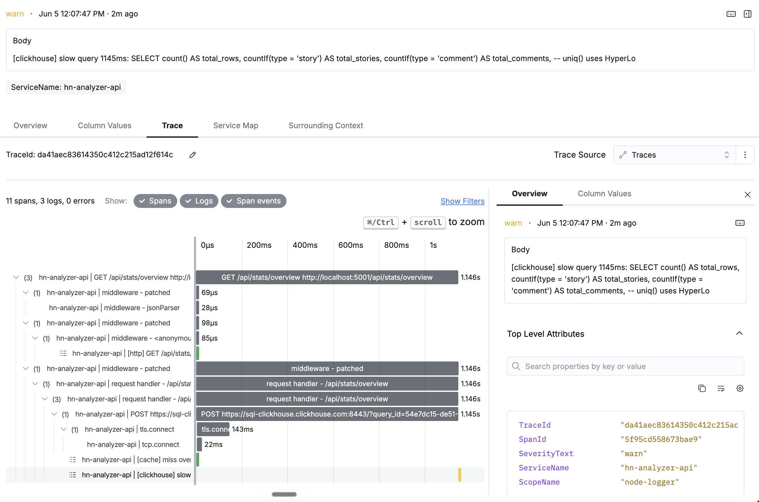Open the Surrounding Context tab
The width and height of the screenshot is (759, 502).
[326, 125]
